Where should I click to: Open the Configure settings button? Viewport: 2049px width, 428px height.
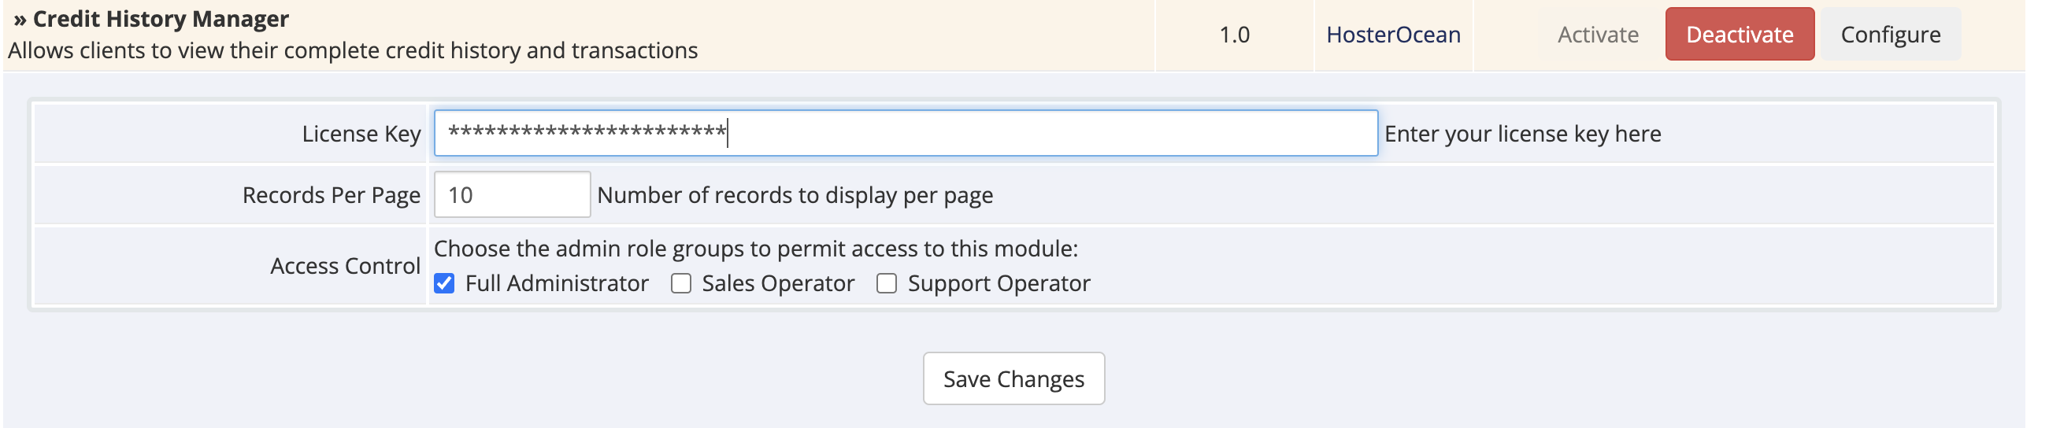pyautogui.click(x=1890, y=34)
